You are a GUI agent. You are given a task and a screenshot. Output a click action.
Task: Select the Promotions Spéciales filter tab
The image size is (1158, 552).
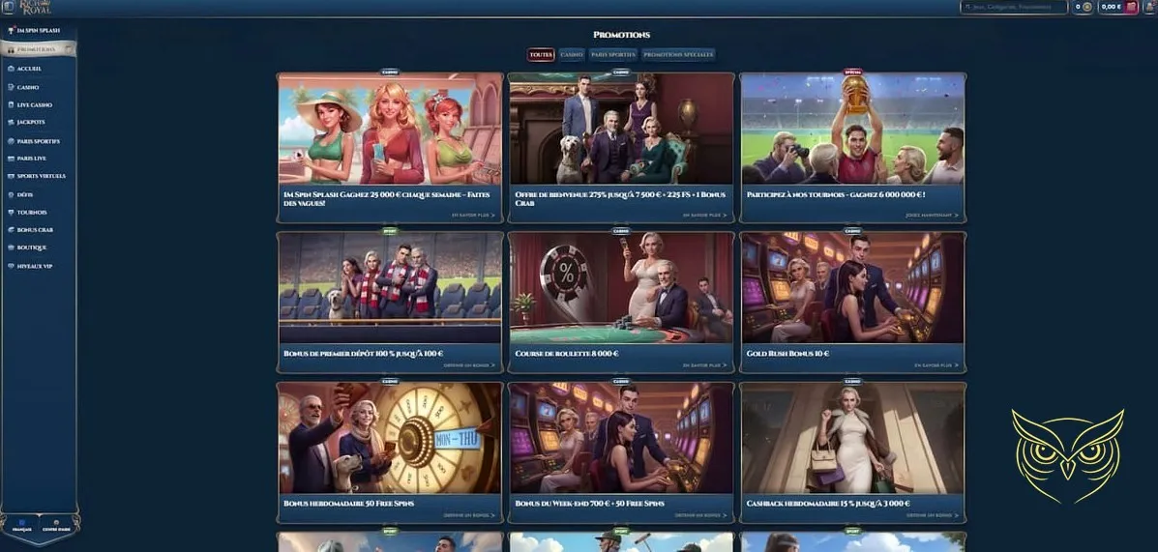point(678,55)
